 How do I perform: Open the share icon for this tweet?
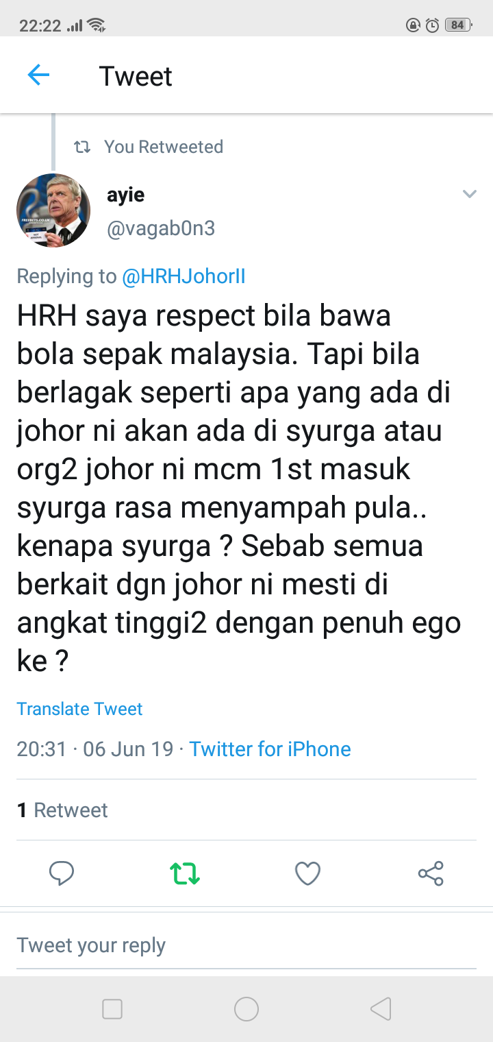(431, 873)
